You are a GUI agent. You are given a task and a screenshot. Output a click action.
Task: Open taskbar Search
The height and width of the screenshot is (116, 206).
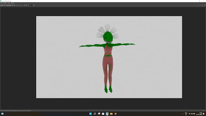95,114
